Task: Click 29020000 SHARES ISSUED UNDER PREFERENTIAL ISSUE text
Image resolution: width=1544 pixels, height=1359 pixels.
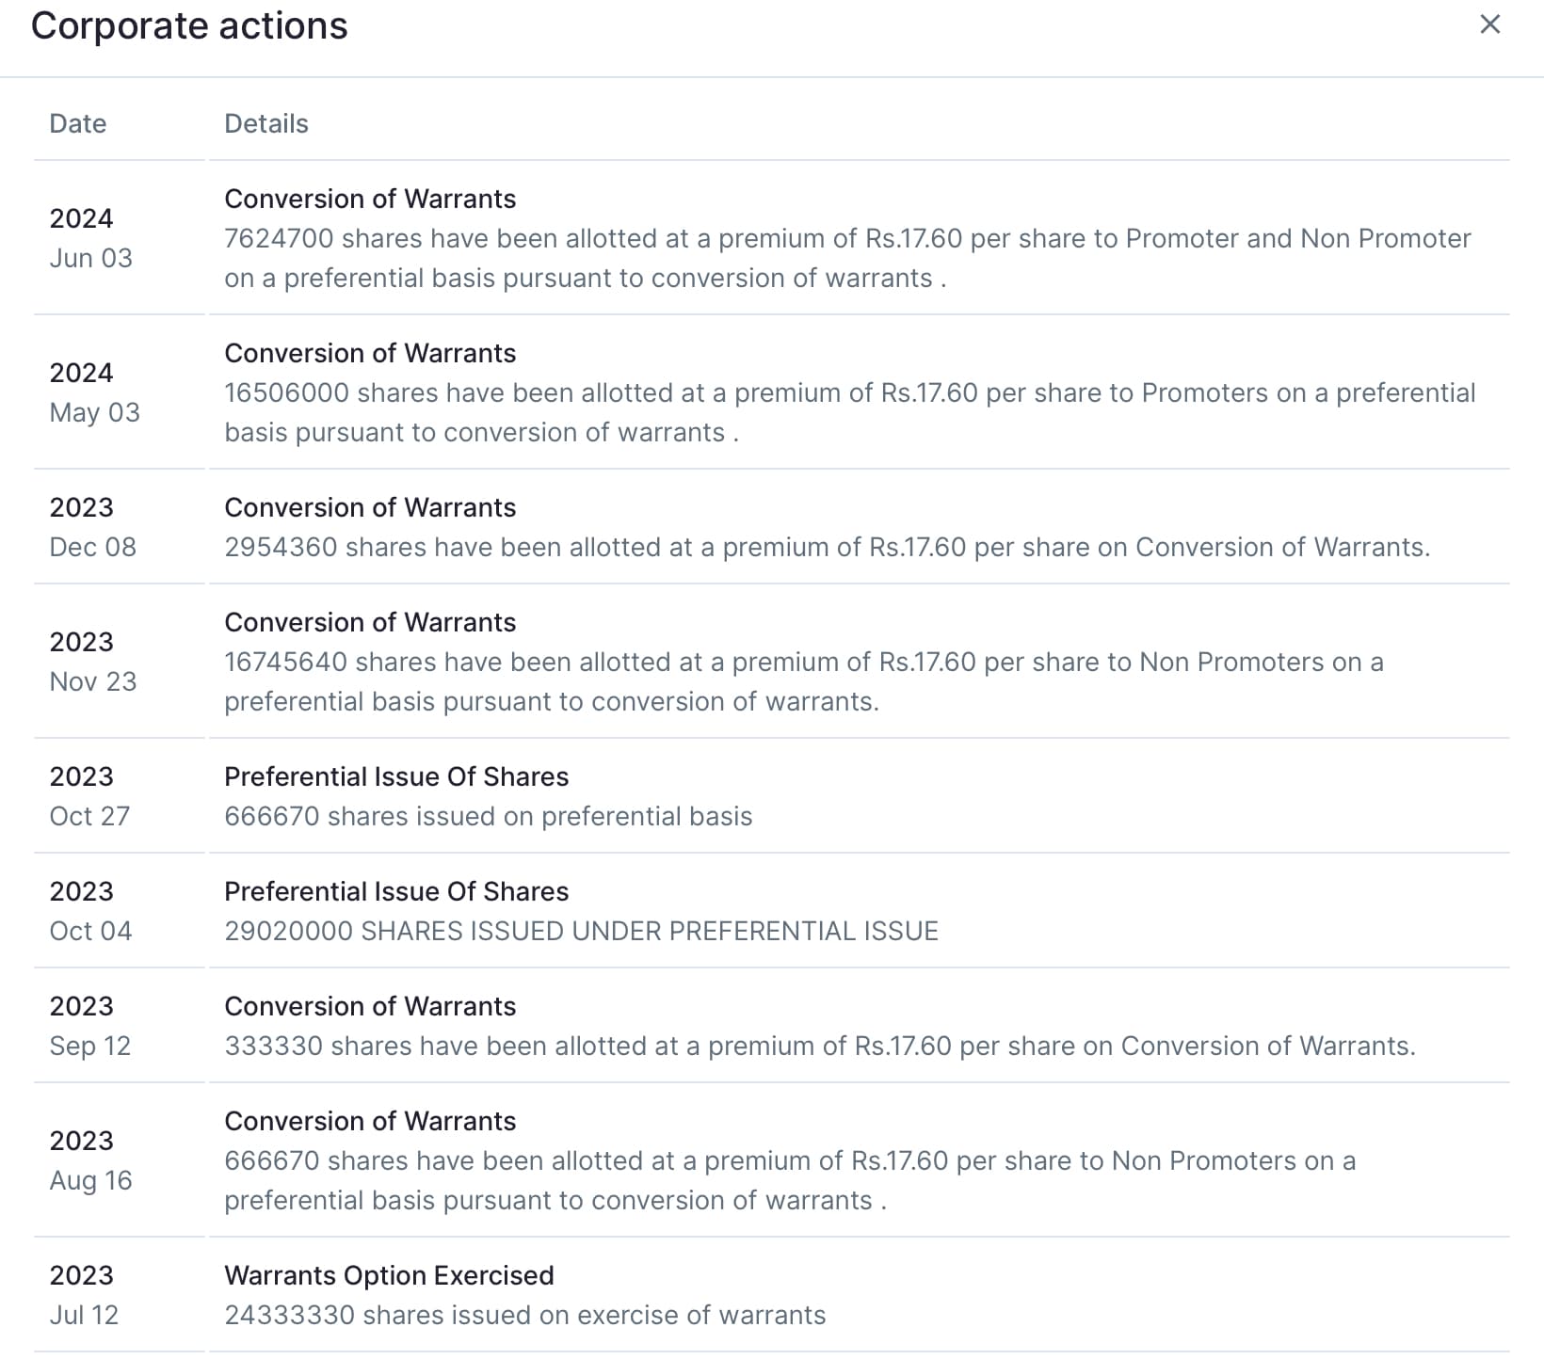Action: point(582,931)
